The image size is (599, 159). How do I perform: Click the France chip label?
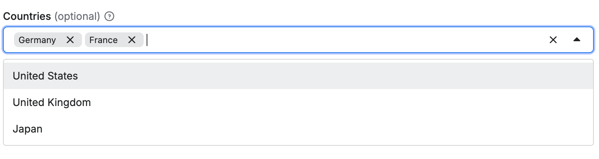coord(103,40)
